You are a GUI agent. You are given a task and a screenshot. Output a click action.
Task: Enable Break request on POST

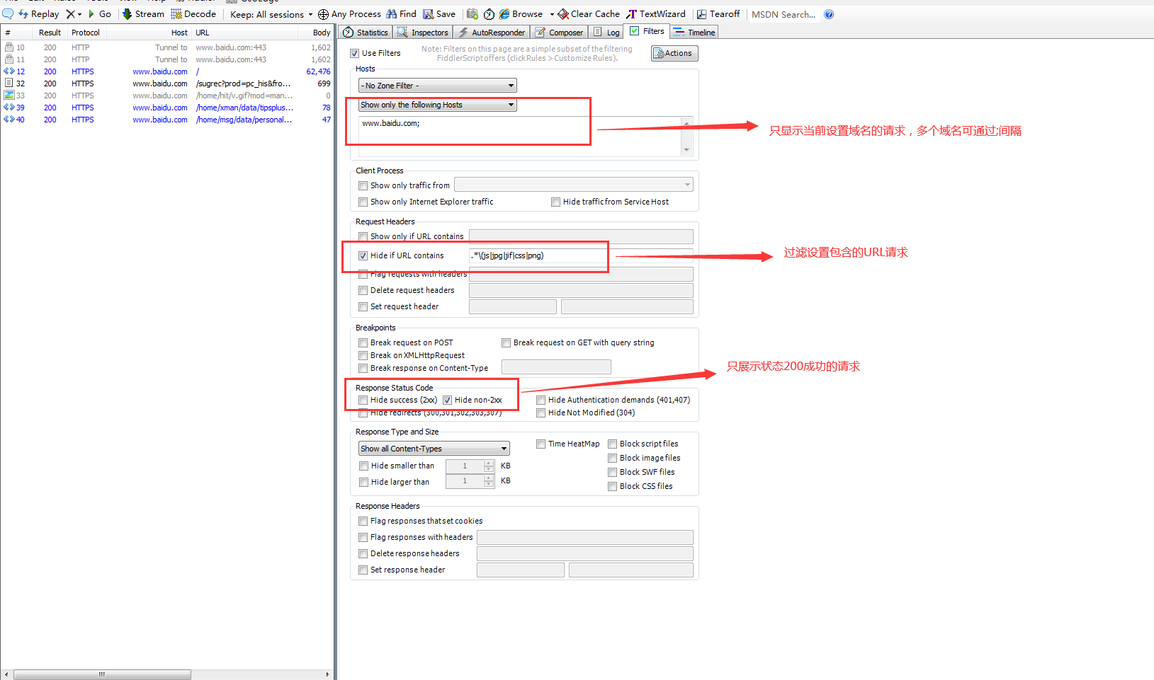click(363, 342)
